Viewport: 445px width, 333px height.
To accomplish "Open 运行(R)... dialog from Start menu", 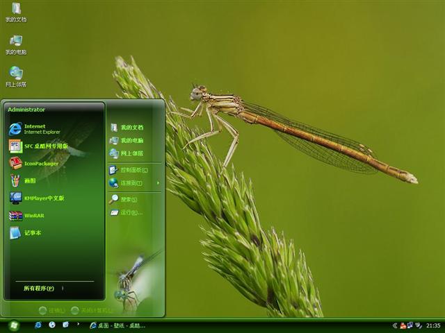I will 127,212.
